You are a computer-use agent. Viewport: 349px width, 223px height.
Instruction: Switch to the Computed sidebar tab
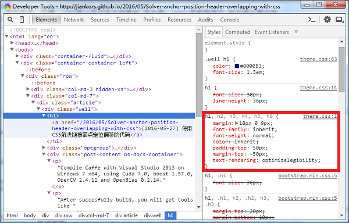237,32
